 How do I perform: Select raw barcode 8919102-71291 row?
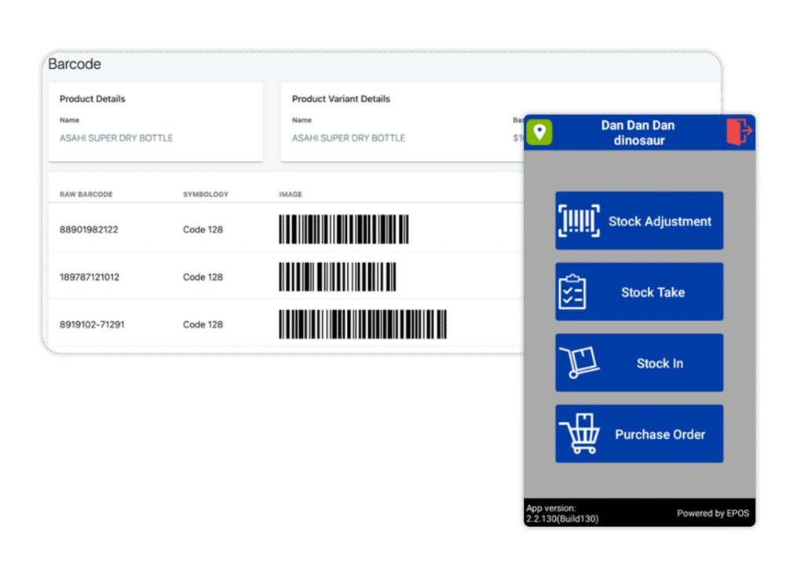(x=92, y=324)
